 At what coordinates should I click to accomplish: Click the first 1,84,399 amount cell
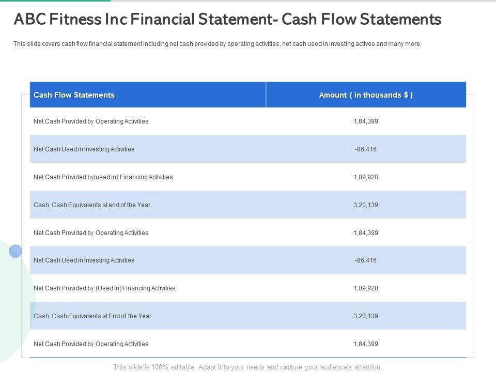(366, 121)
